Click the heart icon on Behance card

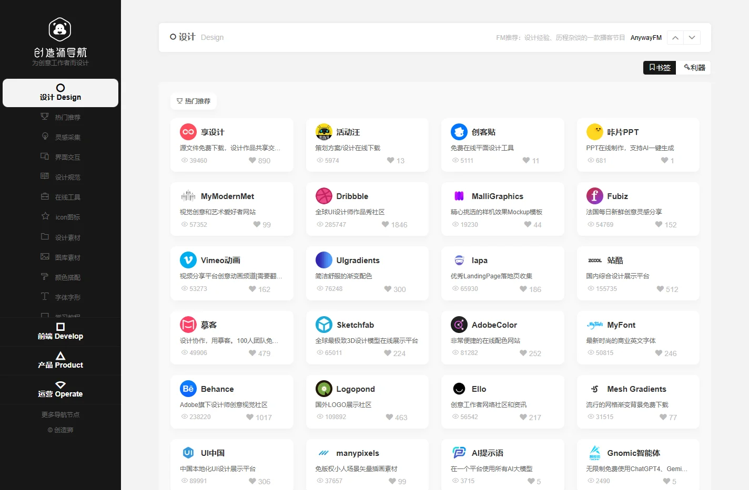(x=250, y=417)
